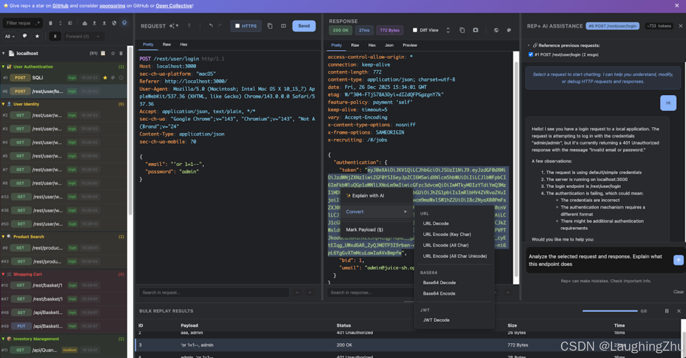
Task: Click the shield globe icon in sidebar toolbar
Action: pyautogui.click(x=114, y=23)
